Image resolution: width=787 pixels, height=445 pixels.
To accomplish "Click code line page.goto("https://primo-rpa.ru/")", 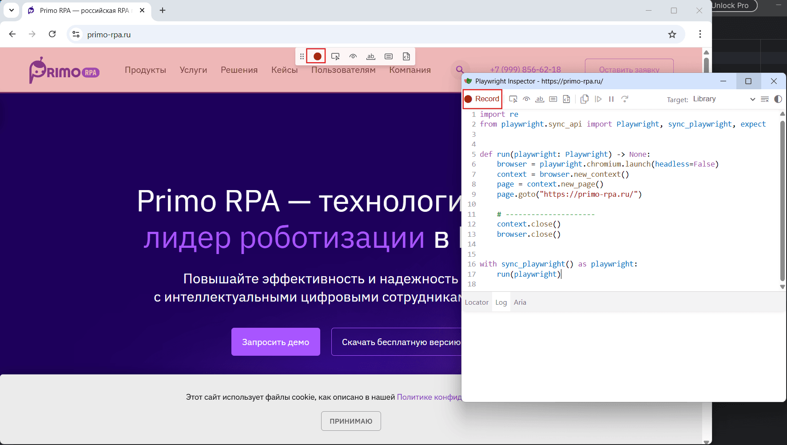I will pyautogui.click(x=569, y=195).
